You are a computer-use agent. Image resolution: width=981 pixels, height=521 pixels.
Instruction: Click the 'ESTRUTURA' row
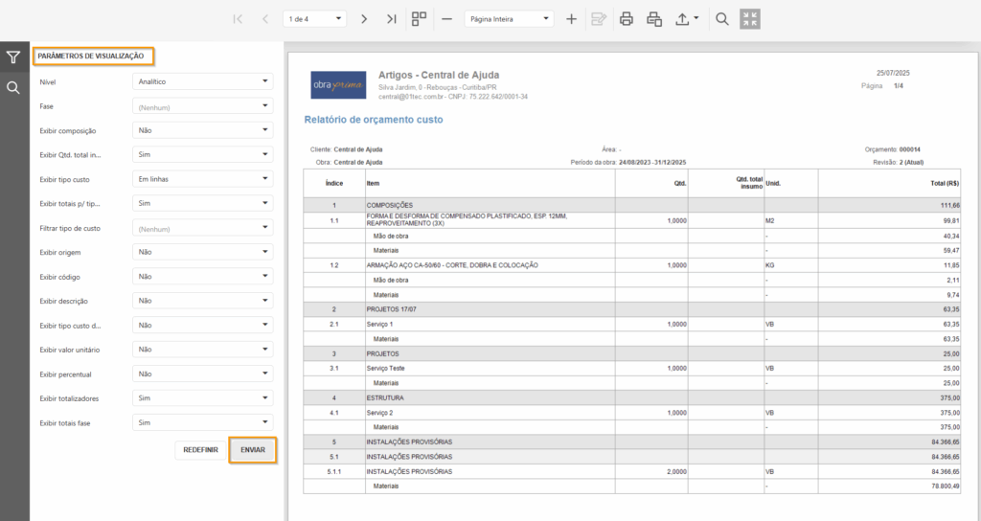[x=632, y=397]
